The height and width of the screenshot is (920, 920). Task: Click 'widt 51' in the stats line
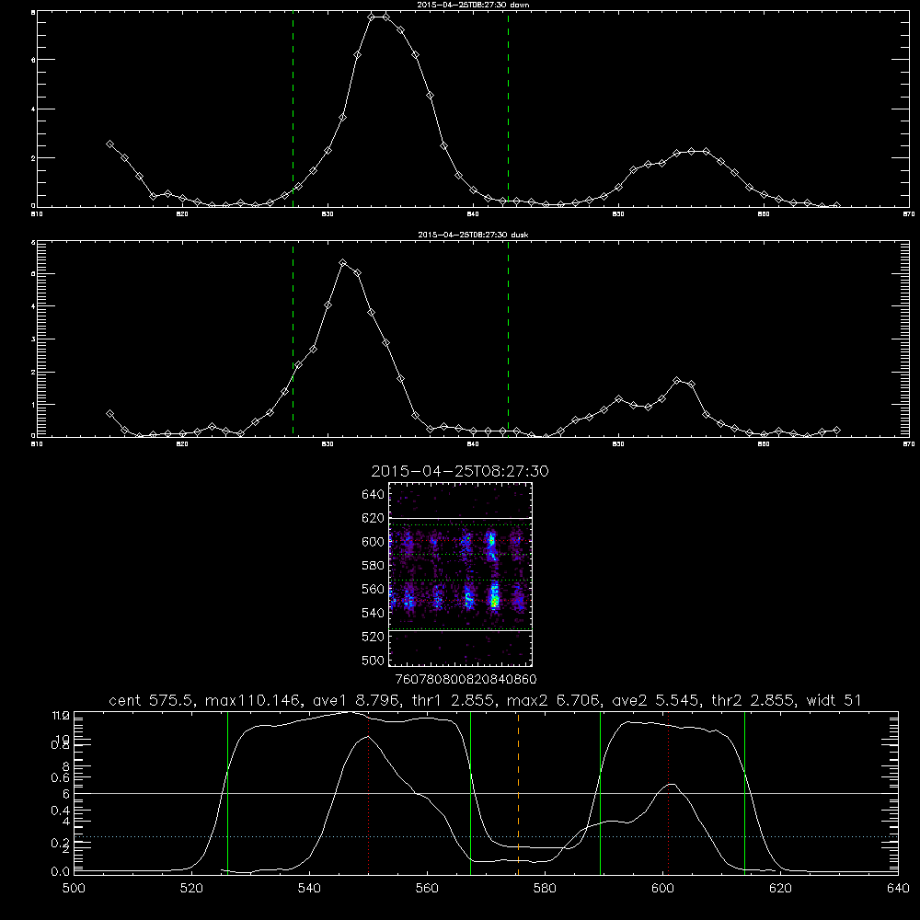(x=834, y=700)
